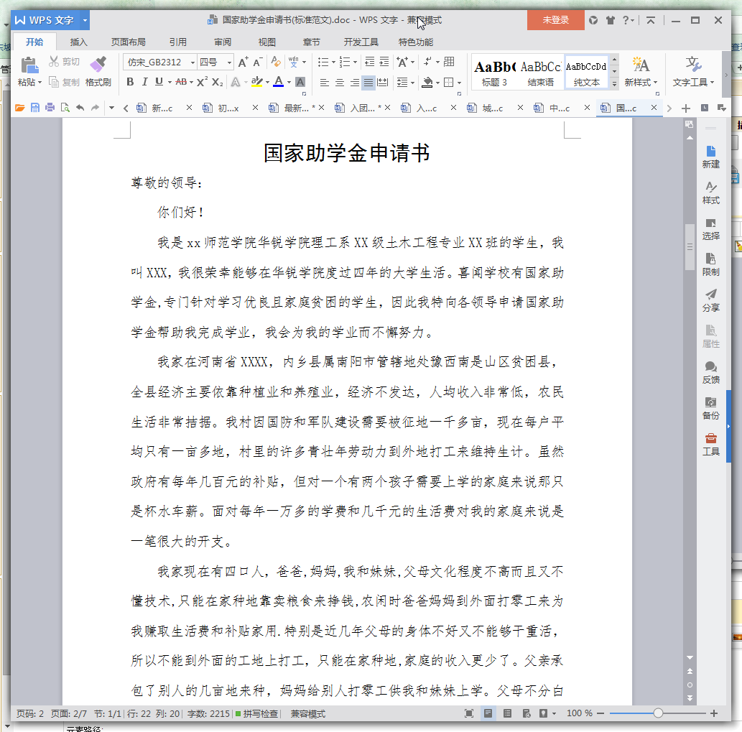This screenshot has width=742, height=732.
Task: Click the 分享 share icon in sidebar
Action: point(711,294)
